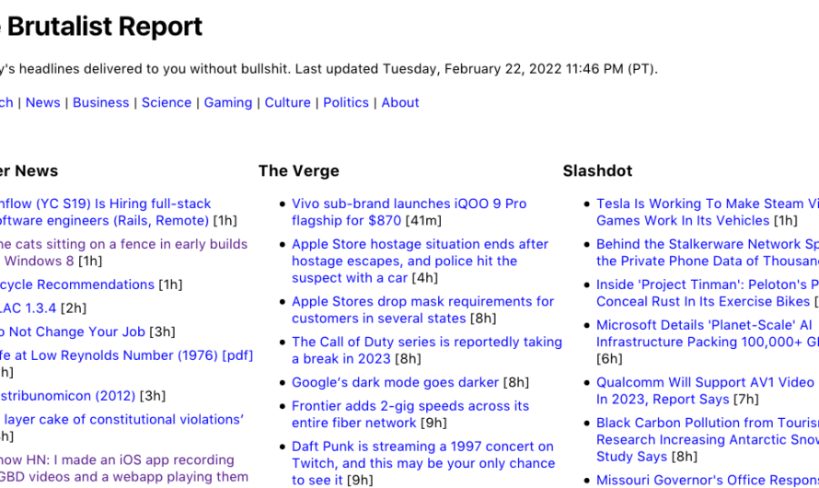Open Qualcomm AV1 Video support story
Image resolution: width=819 pixels, height=488 pixels.
(705, 382)
